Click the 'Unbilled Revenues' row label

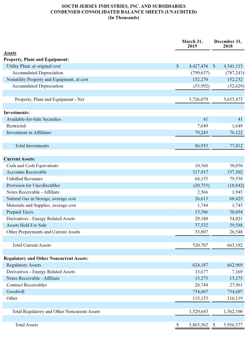24,179
